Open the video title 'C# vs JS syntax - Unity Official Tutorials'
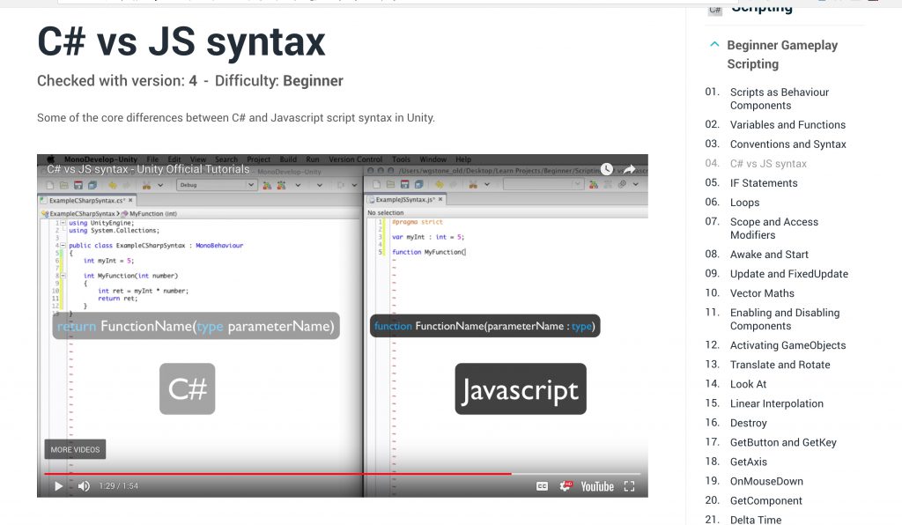The height and width of the screenshot is (525, 902). click(148, 169)
